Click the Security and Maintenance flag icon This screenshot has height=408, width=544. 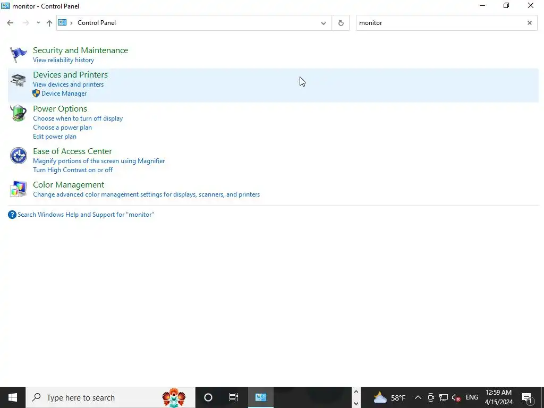[19, 55]
